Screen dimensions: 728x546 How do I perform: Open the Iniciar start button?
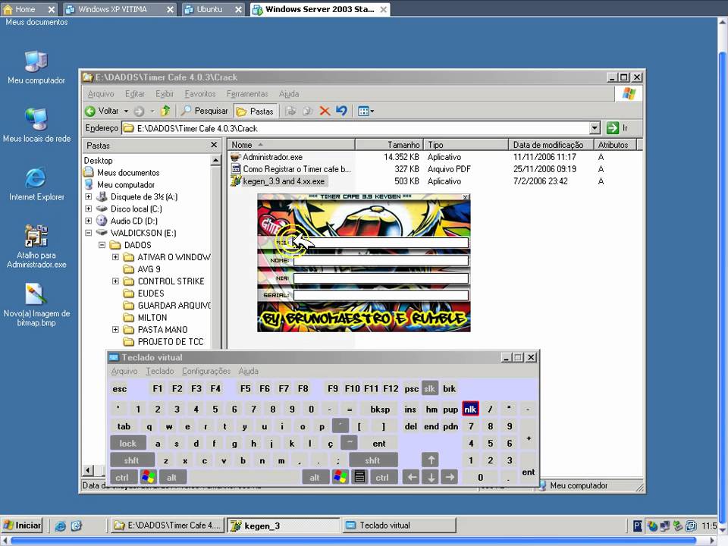point(22,525)
